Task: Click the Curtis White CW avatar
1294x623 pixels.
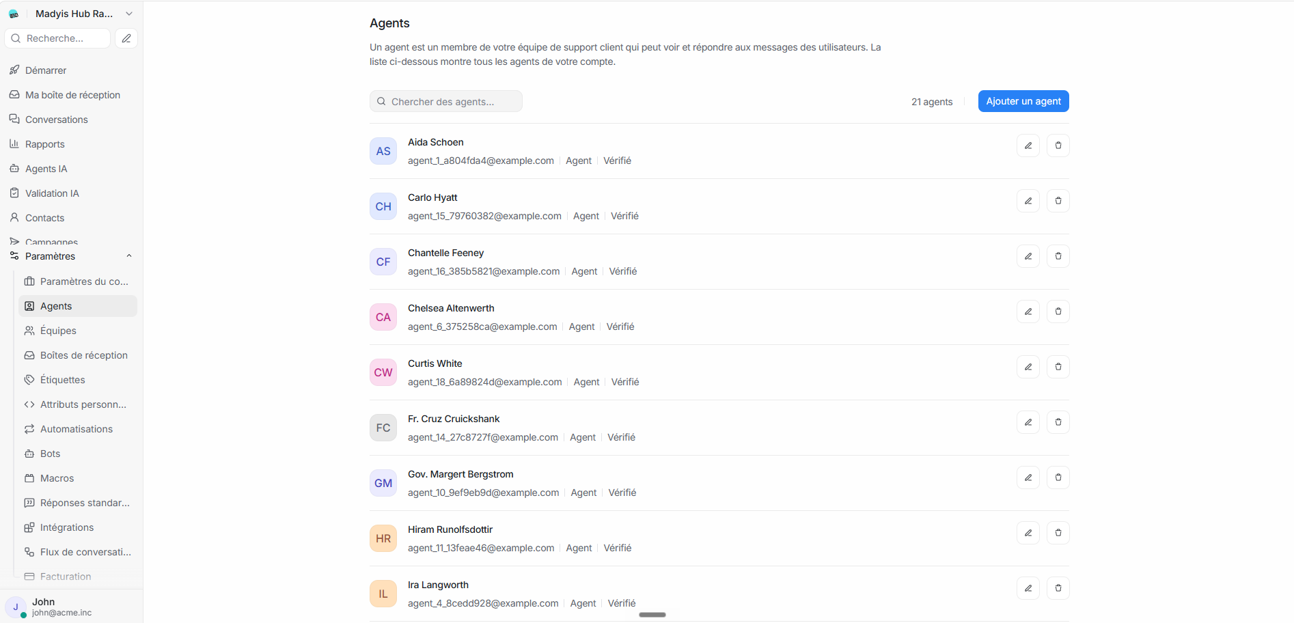Action: pyautogui.click(x=383, y=372)
